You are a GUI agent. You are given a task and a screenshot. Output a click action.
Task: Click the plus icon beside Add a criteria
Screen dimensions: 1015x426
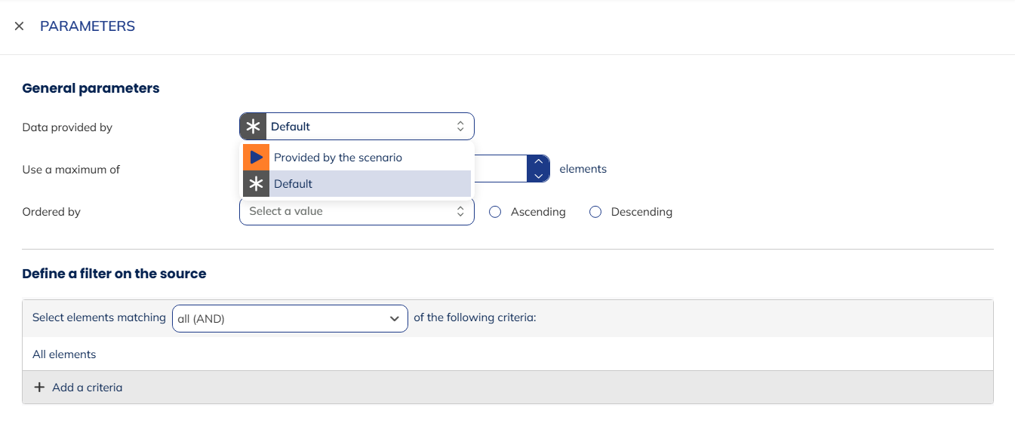(x=40, y=388)
